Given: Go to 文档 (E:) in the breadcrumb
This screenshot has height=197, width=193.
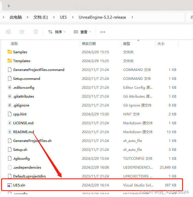Looking at the screenshot, I should [x=41, y=17].
